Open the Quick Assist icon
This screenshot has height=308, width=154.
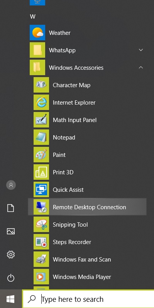coord(41,189)
